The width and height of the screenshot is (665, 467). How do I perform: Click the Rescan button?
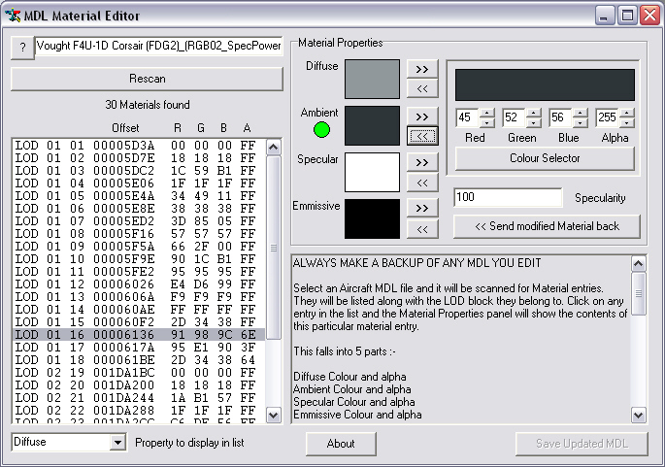tap(147, 79)
